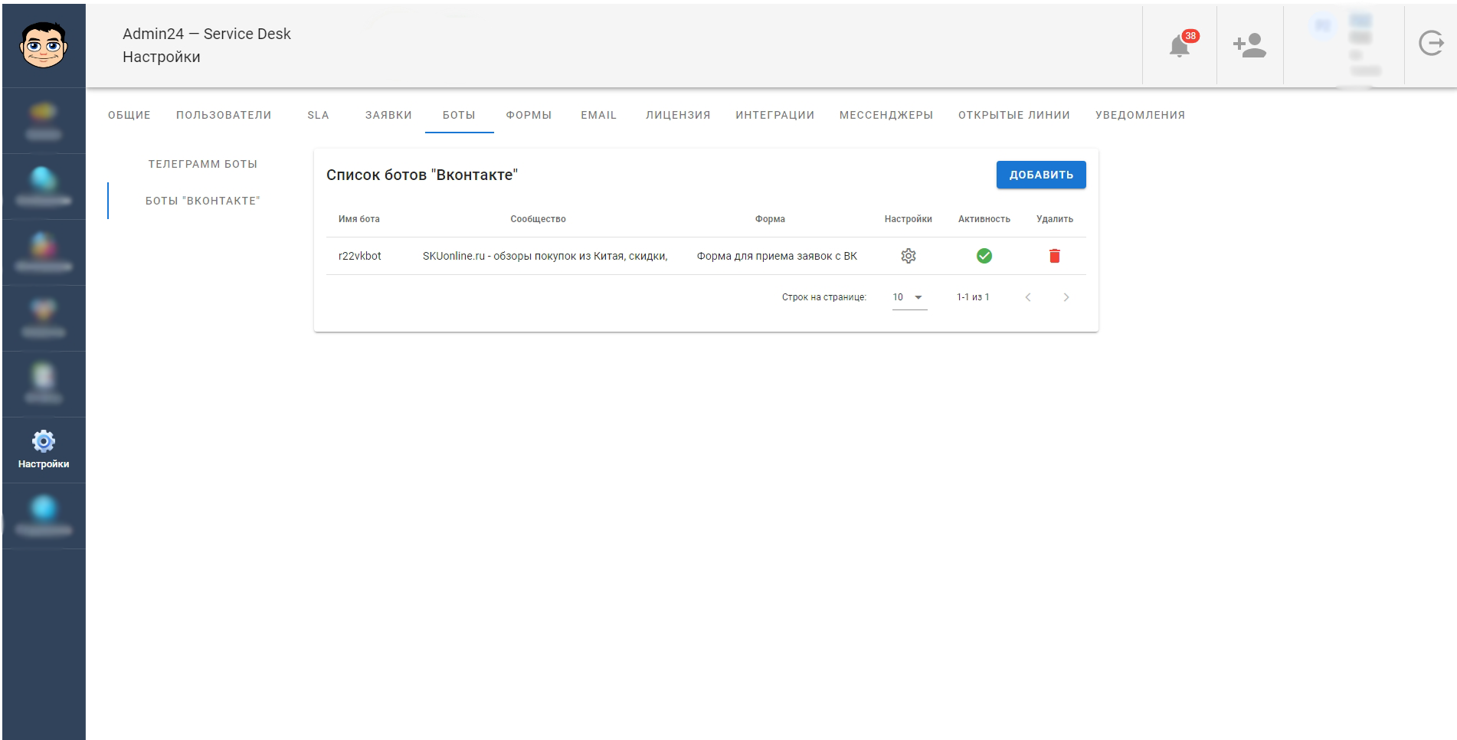Click the Admin24 mascot avatar logo
This screenshot has height=740, width=1457.
tap(44, 44)
